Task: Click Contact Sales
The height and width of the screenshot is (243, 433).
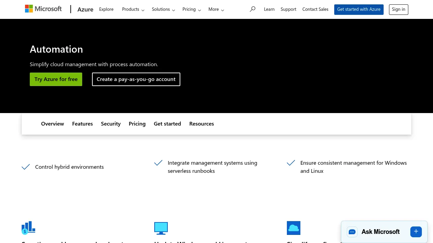Action: click(315, 9)
